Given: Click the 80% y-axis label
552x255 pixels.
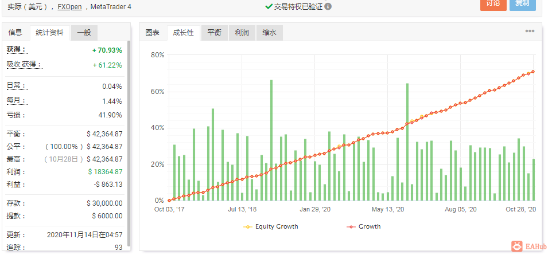Looking at the screenshot, I should click(x=157, y=55).
